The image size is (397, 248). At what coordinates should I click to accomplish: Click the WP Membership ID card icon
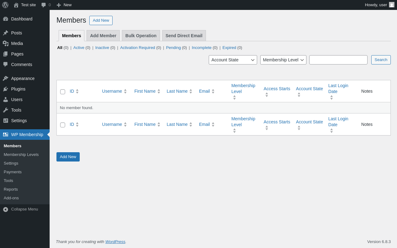(x=6, y=135)
